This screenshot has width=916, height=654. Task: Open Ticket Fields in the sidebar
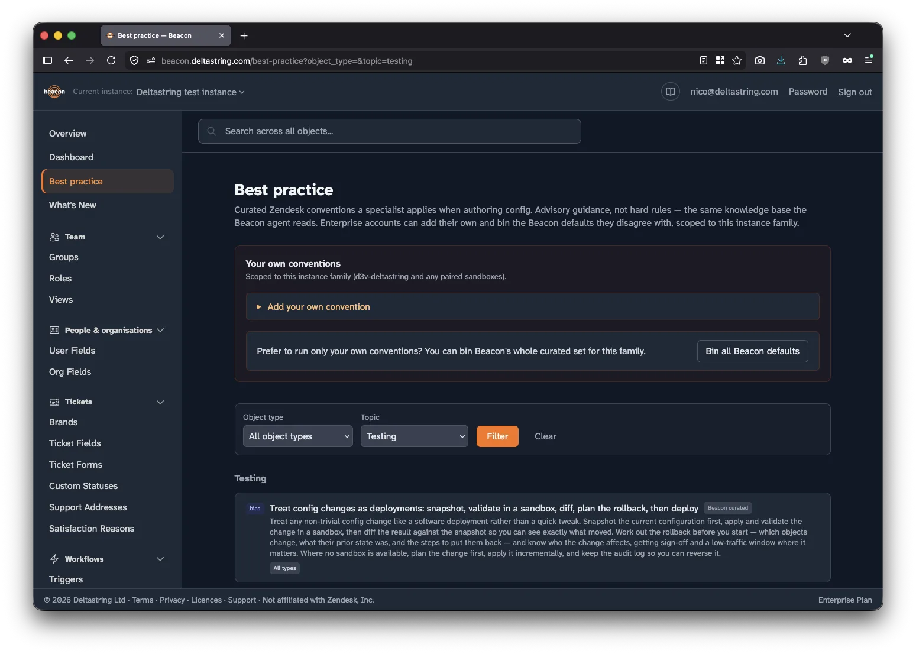coord(75,443)
